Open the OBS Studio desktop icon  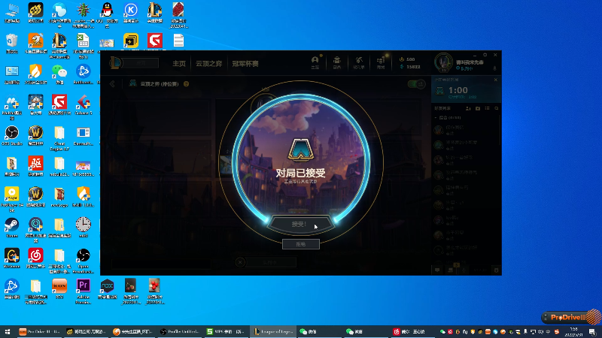(x=12, y=136)
